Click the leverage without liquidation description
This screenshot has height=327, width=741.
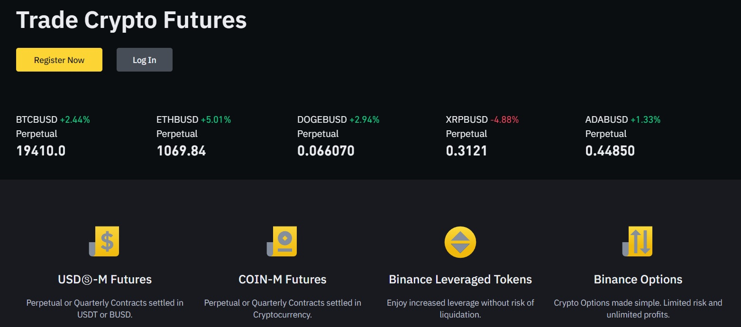click(460, 309)
